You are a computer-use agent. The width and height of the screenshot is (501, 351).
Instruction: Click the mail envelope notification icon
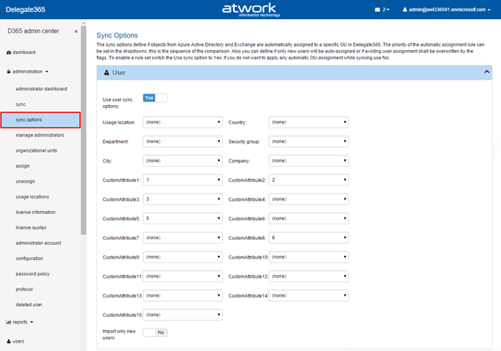tap(377, 9)
